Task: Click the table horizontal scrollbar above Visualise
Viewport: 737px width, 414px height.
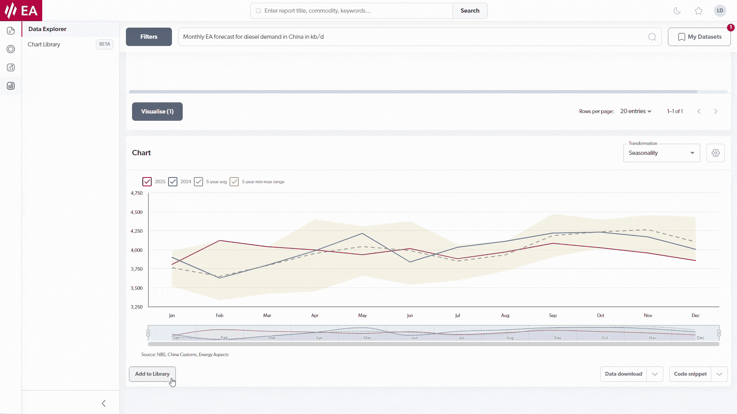Action: click(413, 92)
